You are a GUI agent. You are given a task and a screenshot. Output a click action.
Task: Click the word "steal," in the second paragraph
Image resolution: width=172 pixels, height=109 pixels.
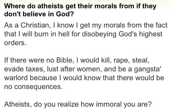coord(141,60)
